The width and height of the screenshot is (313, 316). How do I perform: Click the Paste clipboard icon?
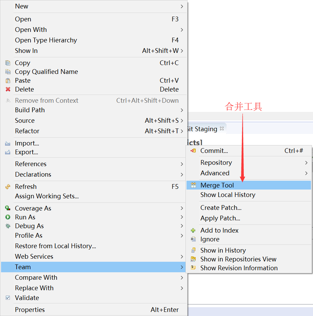(8, 81)
